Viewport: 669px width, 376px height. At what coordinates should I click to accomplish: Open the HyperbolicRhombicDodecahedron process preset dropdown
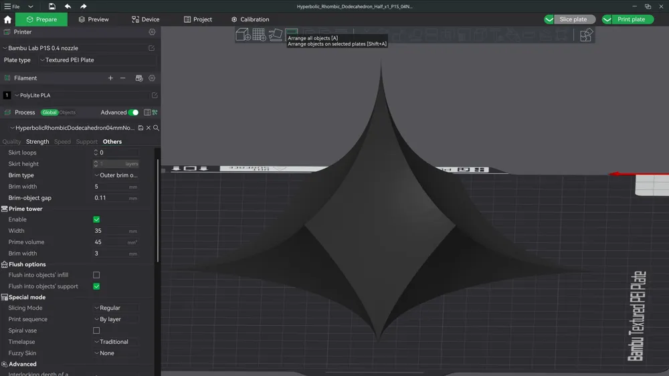[x=72, y=128]
